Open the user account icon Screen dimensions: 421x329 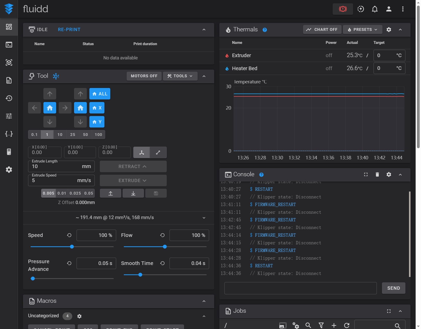(389, 9)
